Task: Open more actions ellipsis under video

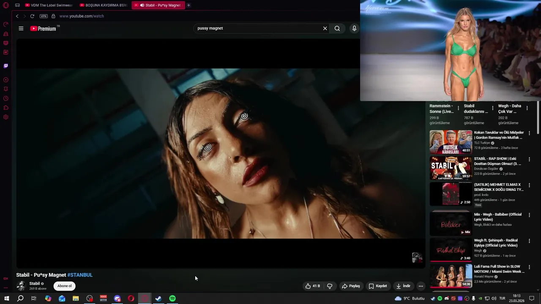Action: [x=421, y=286]
